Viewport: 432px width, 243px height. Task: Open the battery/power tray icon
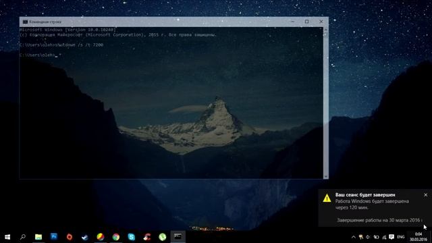pos(376,237)
